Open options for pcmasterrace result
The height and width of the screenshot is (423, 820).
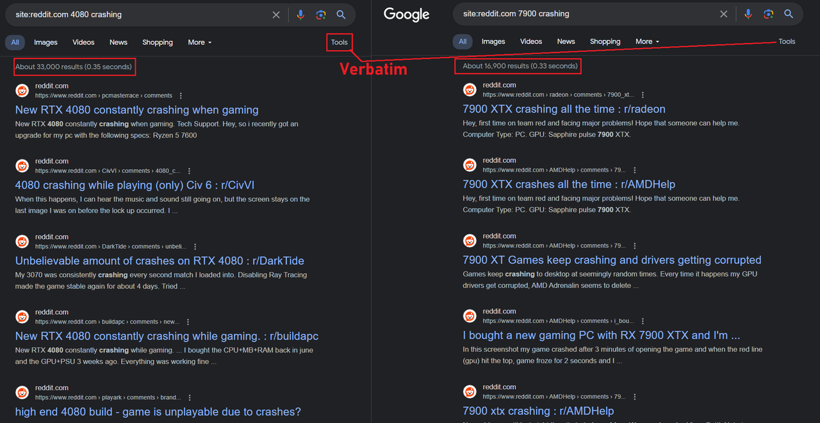coord(181,95)
